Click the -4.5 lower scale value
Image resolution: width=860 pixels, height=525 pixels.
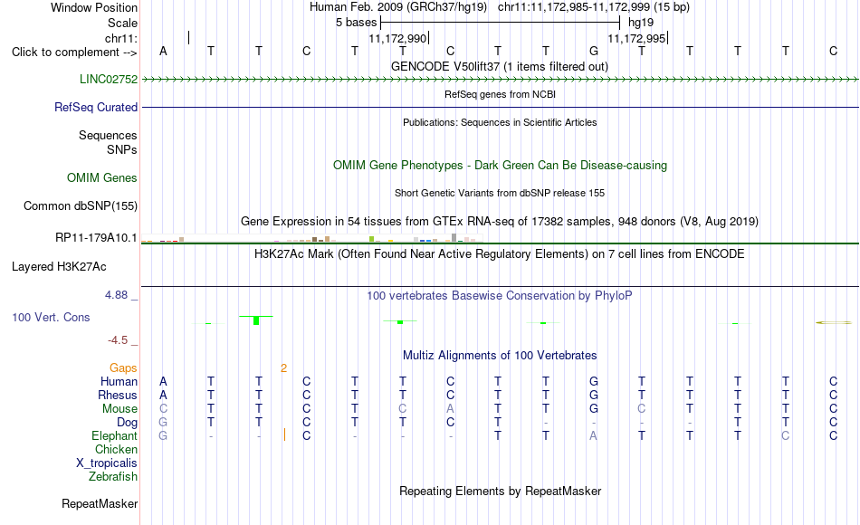118,340
